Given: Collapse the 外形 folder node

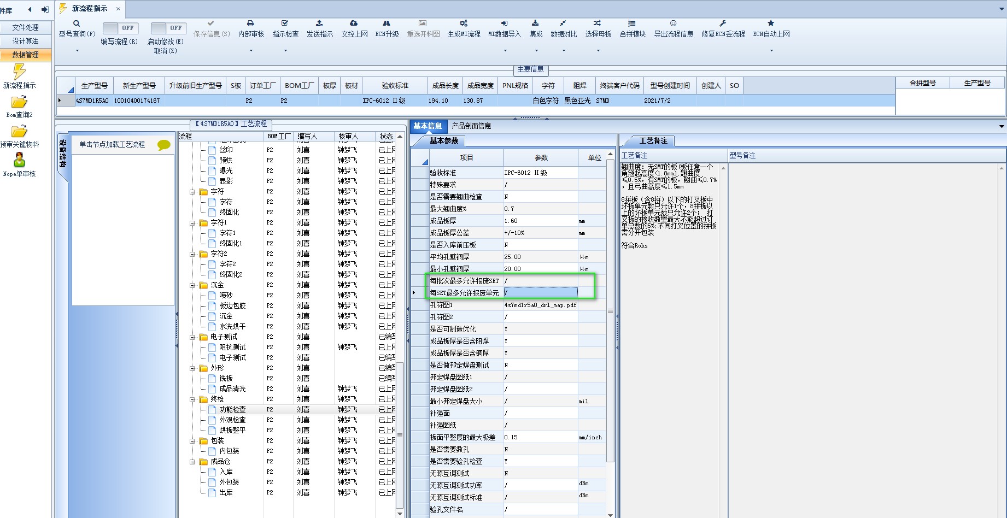Looking at the screenshot, I should click(x=192, y=368).
